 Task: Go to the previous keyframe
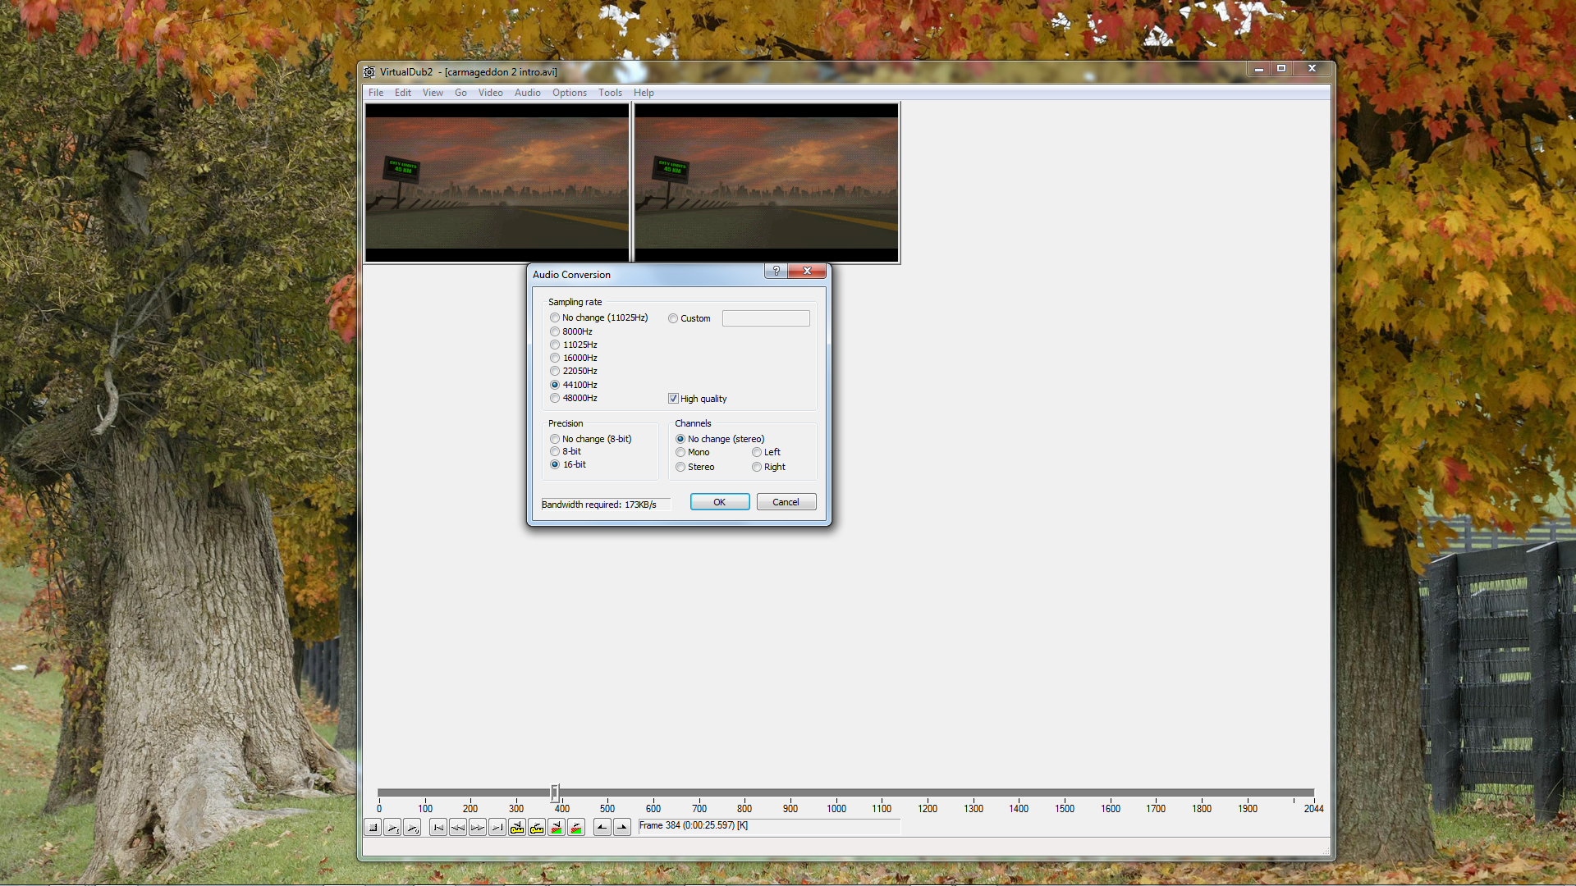point(517,827)
